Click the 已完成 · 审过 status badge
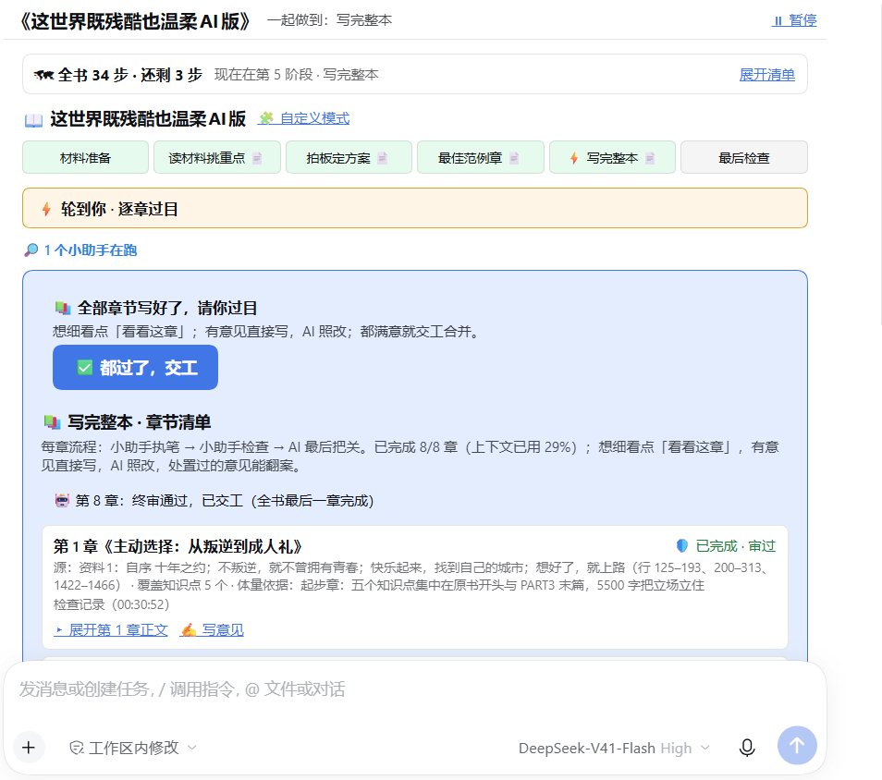 pyautogui.click(x=736, y=546)
